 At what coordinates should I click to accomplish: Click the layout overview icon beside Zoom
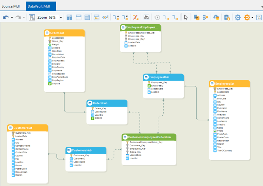(32, 17)
